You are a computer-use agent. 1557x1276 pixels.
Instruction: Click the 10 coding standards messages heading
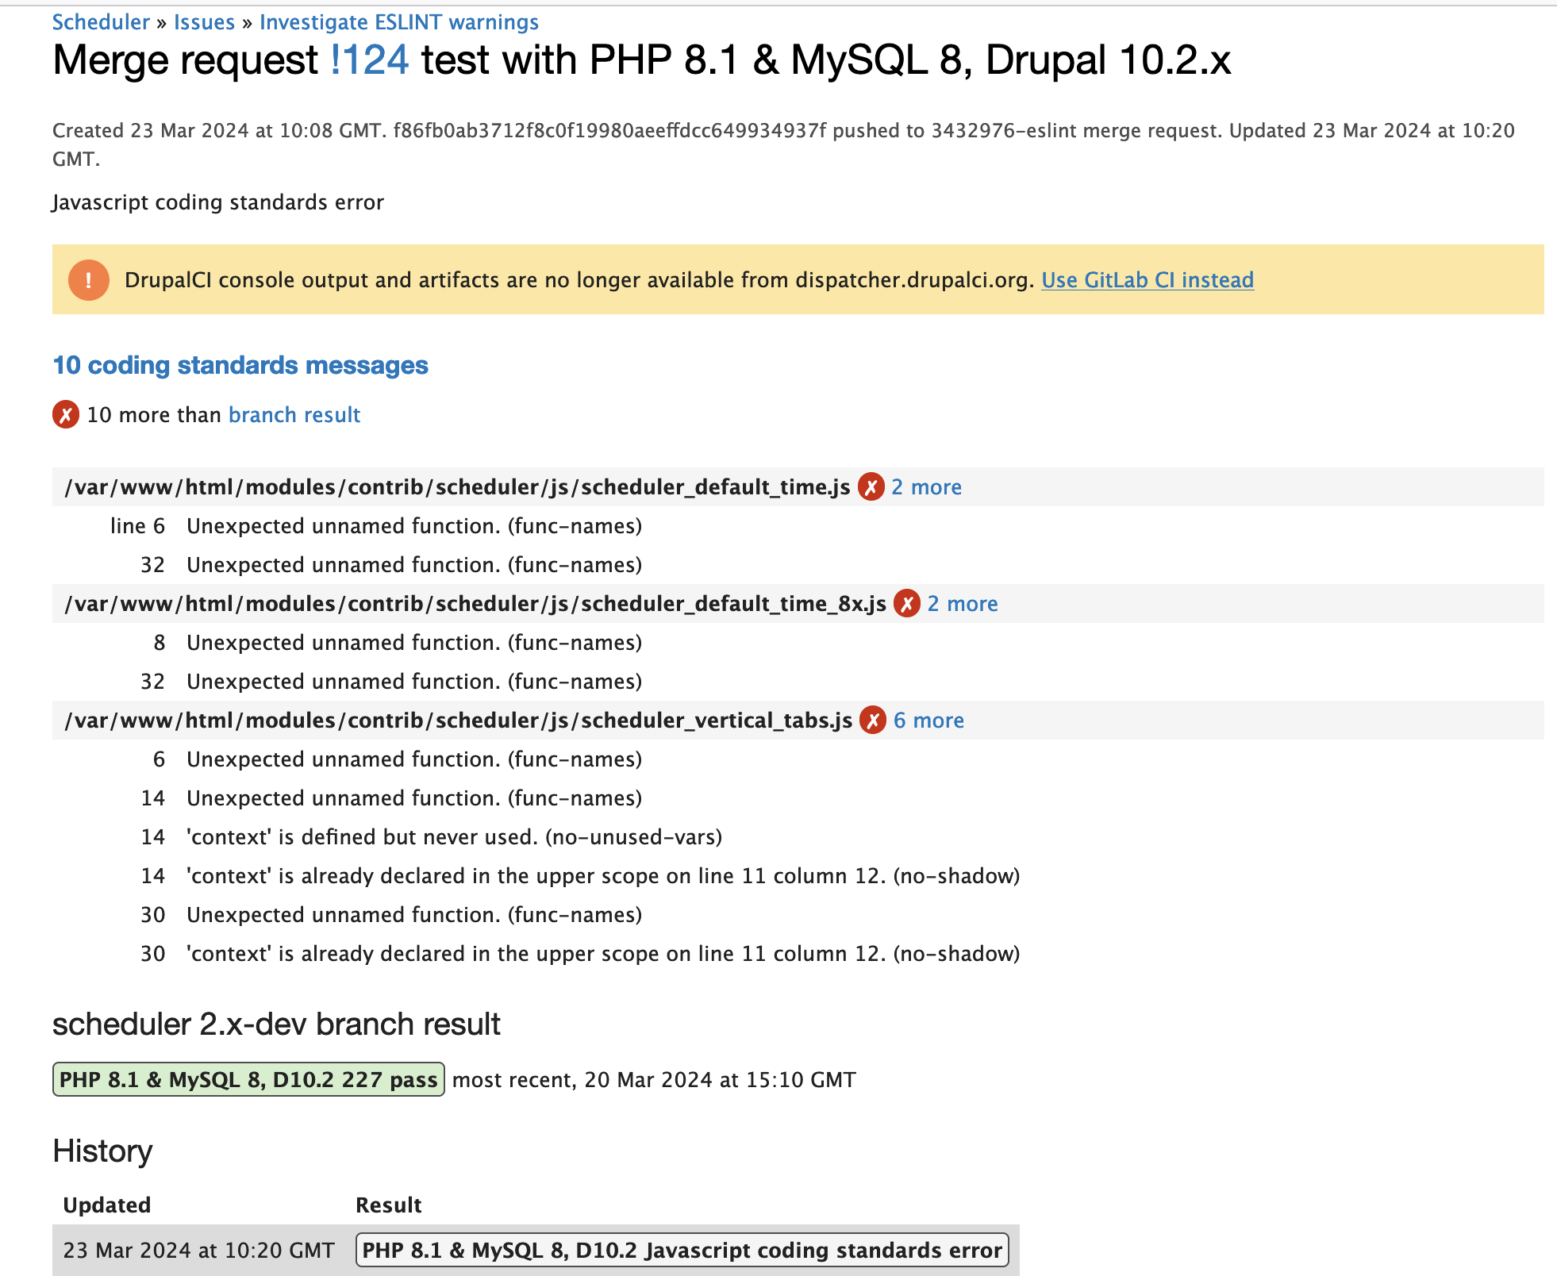[240, 365]
